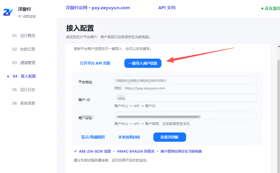Click 打开平台 API 页面 button
The image size is (280, 173).
(x=95, y=63)
